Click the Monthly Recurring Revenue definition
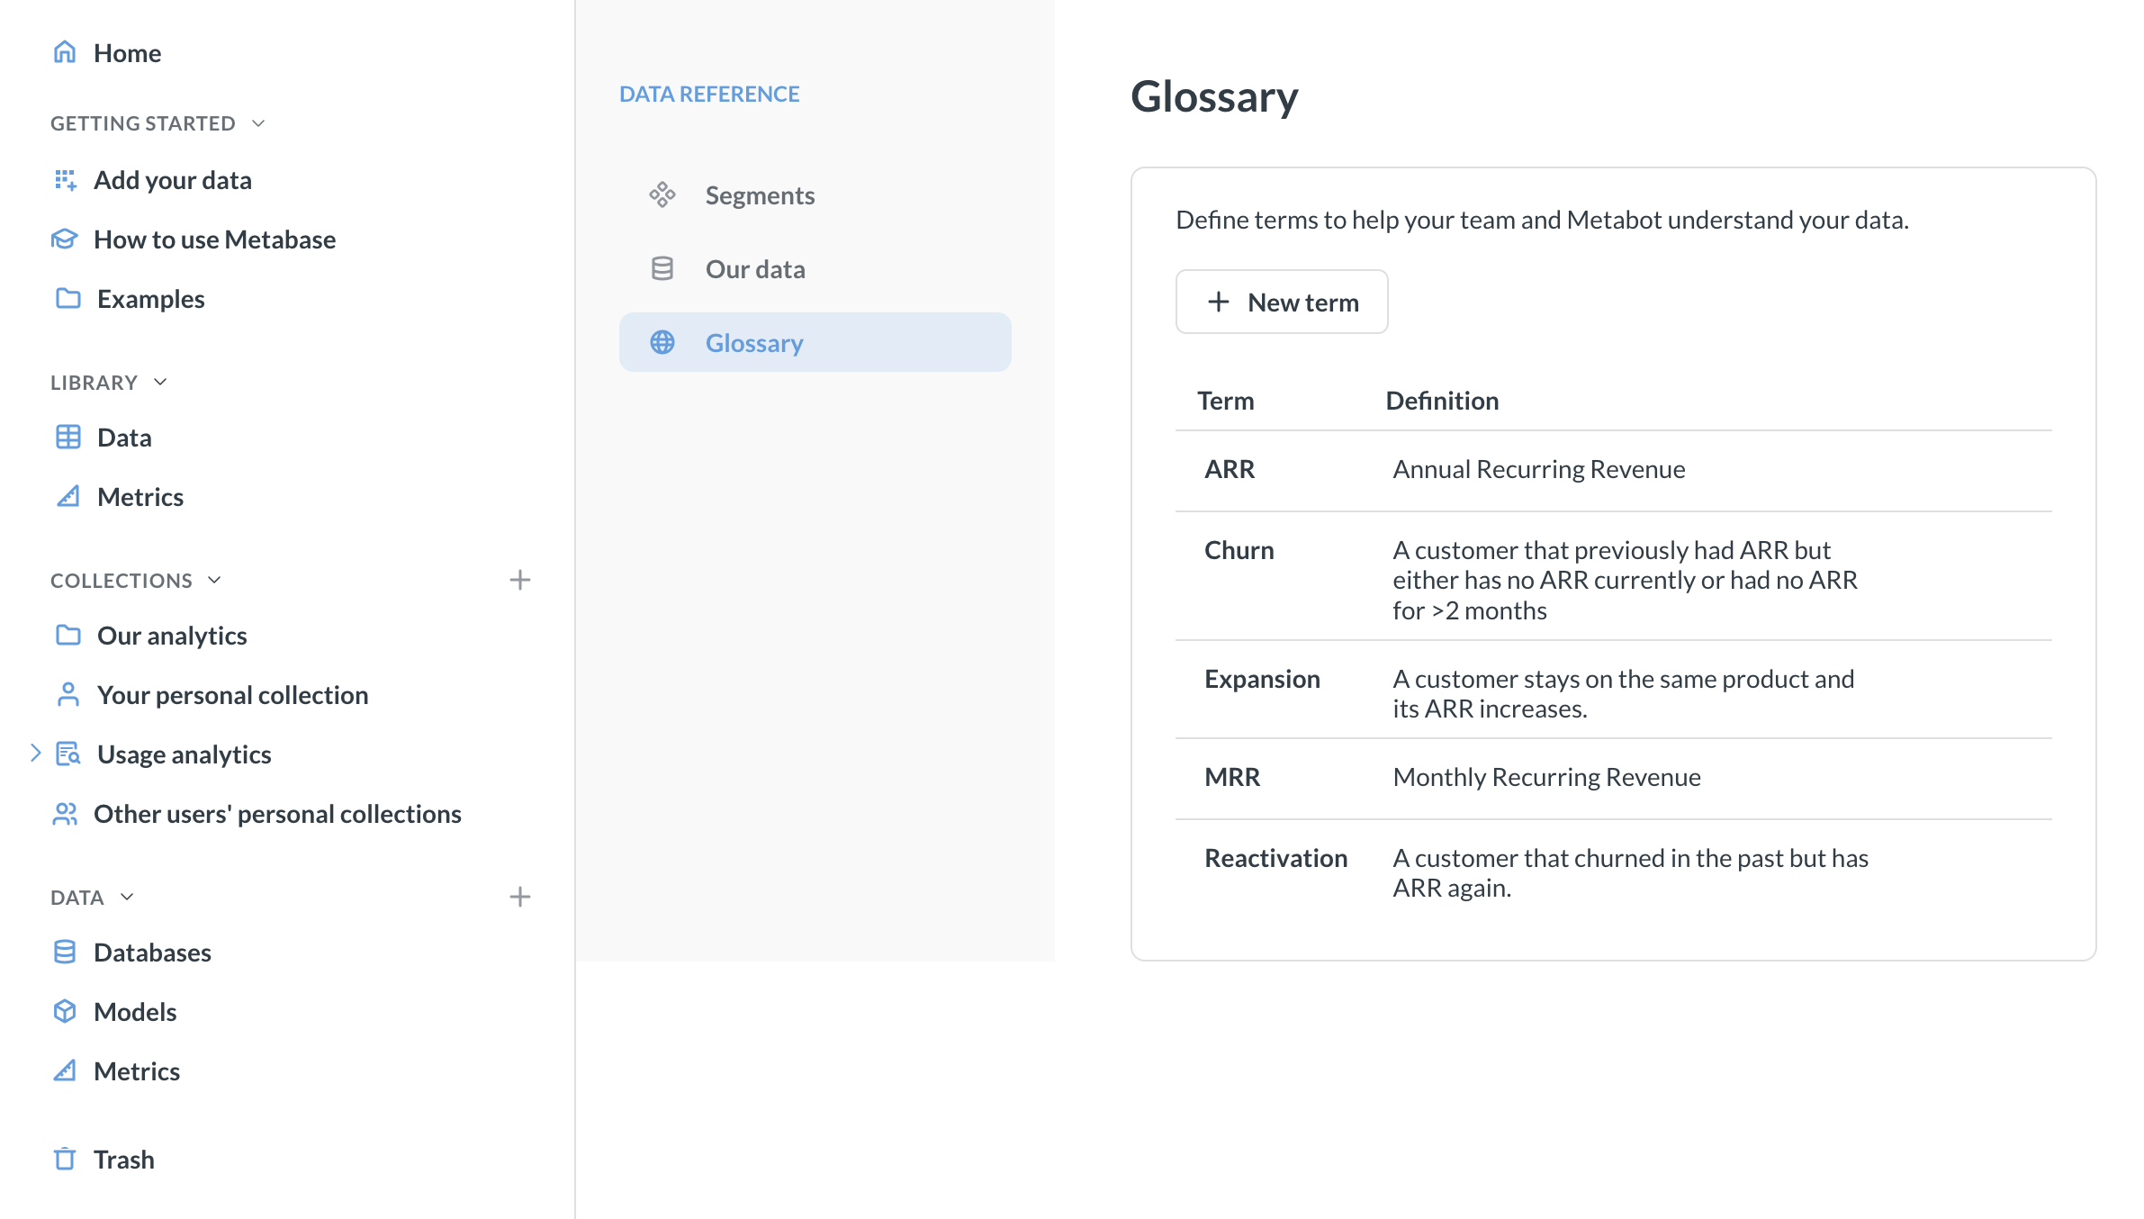Image resolution: width=2144 pixels, height=1219 pixels. tap(1547, 777)
